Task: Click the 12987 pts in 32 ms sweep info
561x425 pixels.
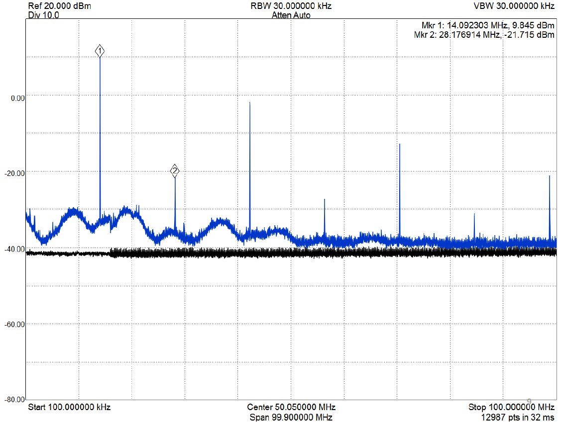Action: [518, 417]
